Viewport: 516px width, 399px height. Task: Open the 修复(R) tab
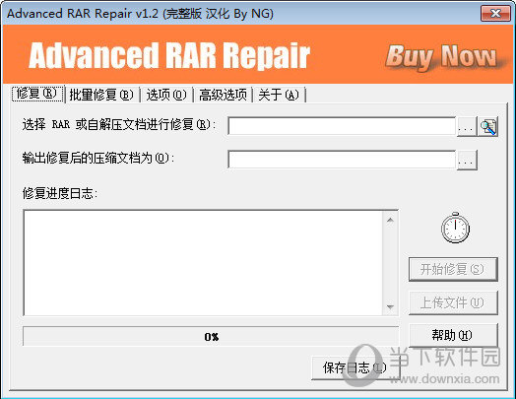coord(37,94)
